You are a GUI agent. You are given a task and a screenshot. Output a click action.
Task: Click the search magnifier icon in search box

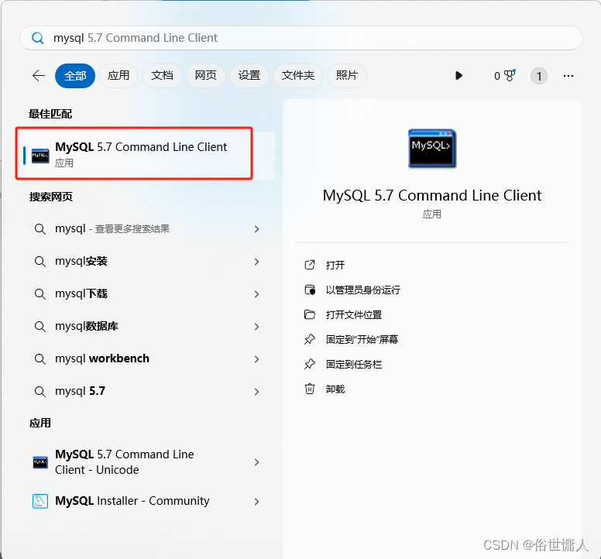[x=37, y=38]
